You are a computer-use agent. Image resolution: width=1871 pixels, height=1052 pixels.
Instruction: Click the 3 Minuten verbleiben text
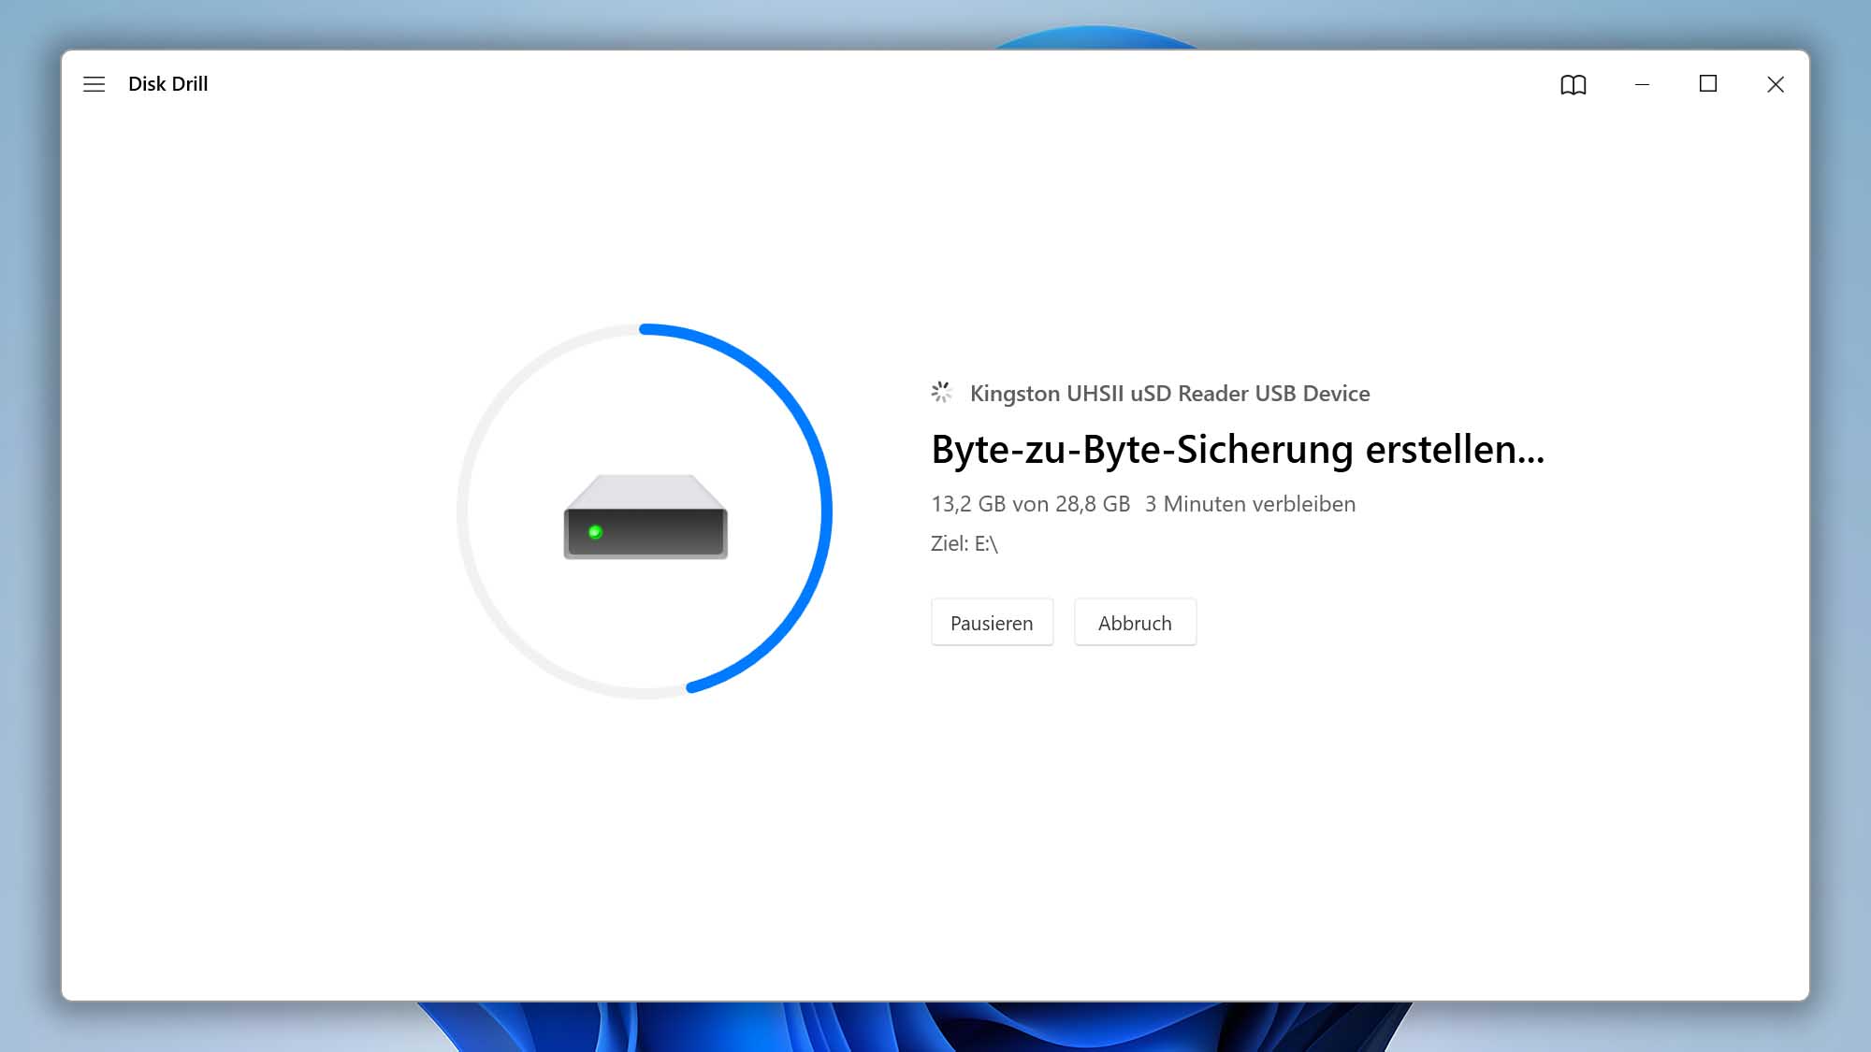(1250, 504)
